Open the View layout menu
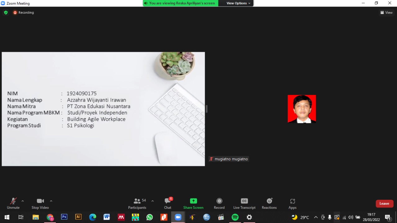The height and width of the screenshot is (223, 397). [386, 13]
